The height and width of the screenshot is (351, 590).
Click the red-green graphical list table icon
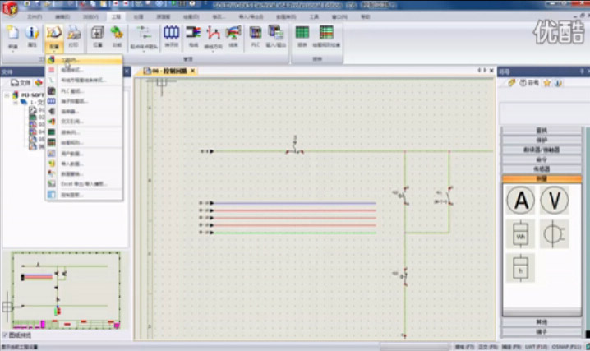[x=326, y=32]
